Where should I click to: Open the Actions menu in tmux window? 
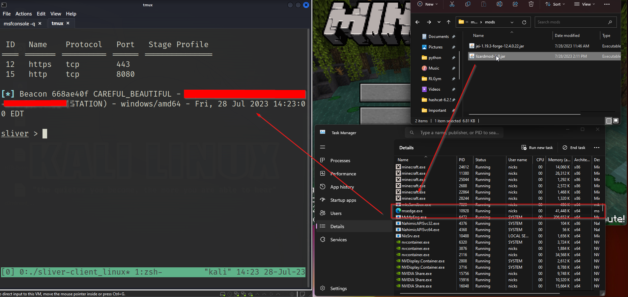[23, 14]
